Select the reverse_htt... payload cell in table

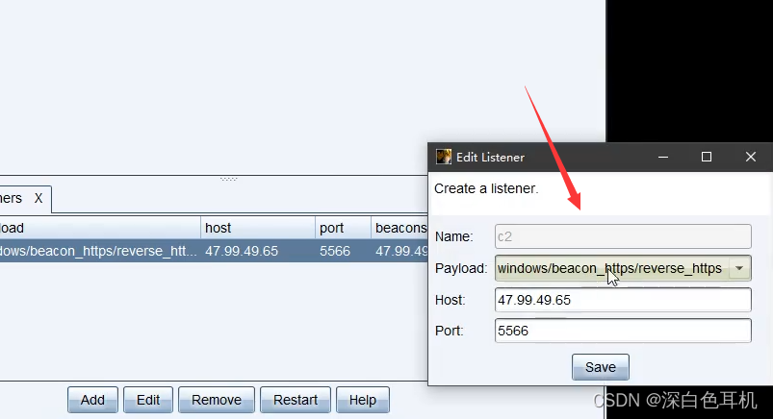click(x=100, y=251)
